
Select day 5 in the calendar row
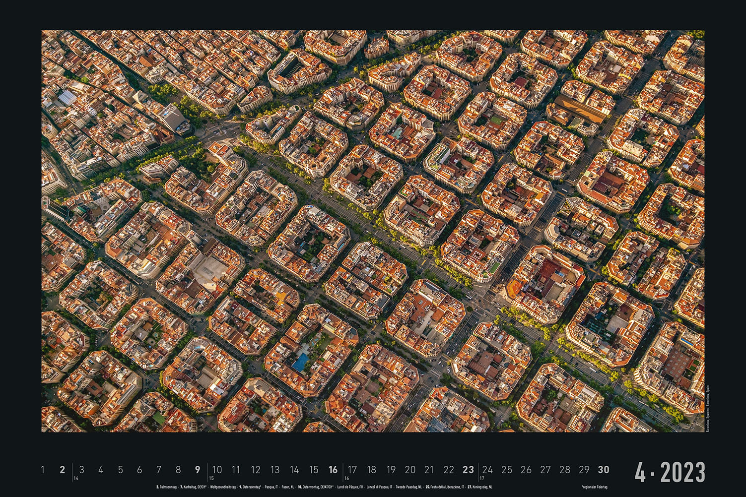120,469
